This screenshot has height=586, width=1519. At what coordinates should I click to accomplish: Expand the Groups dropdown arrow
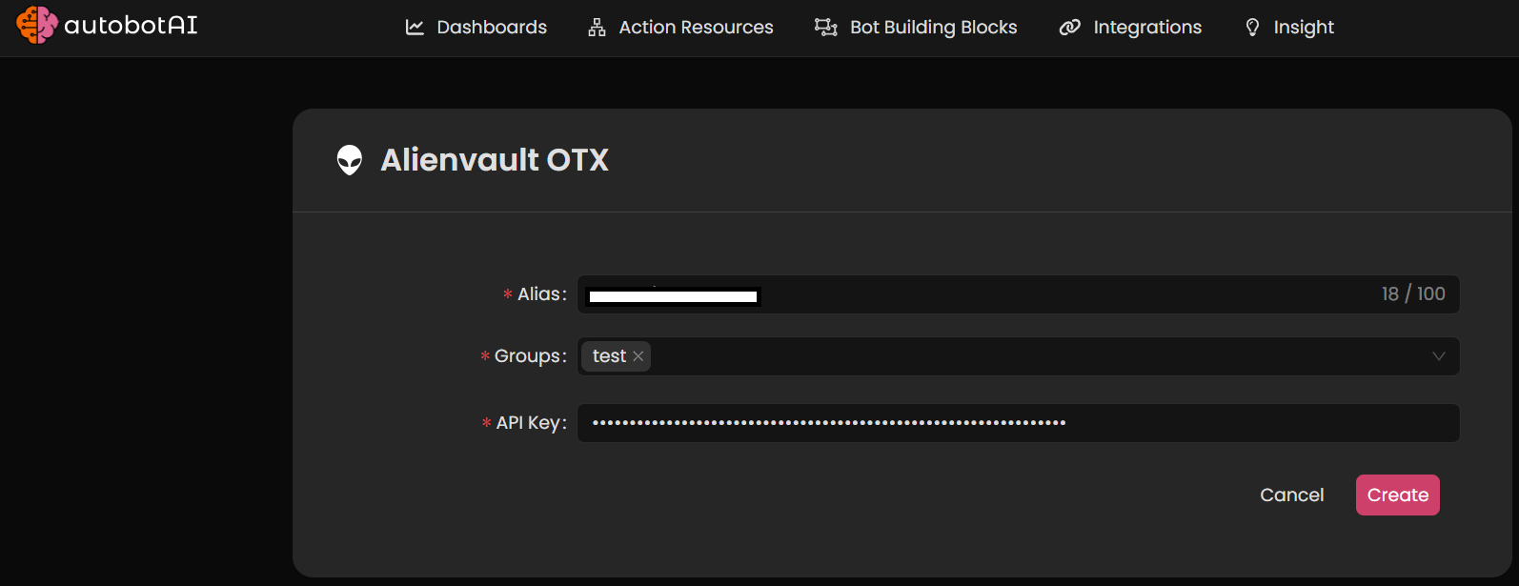coord(1439,356)
